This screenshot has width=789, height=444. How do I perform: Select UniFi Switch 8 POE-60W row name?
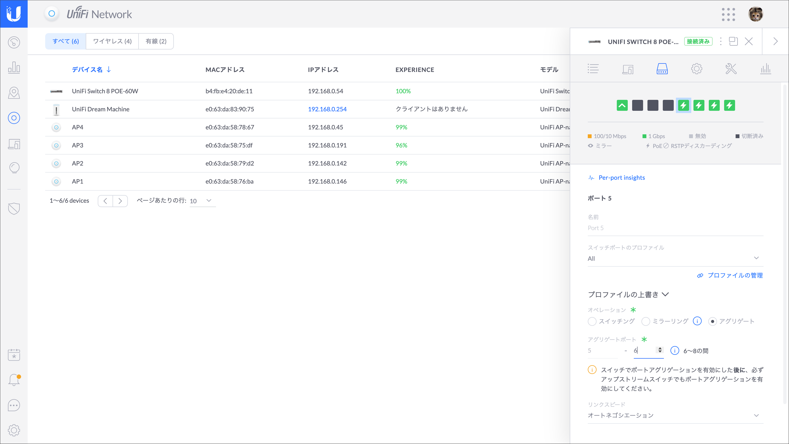pyautogui.click(x=105, y=91)
